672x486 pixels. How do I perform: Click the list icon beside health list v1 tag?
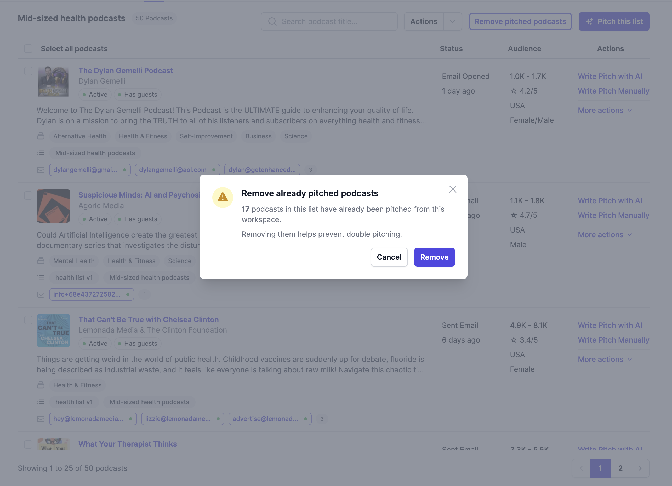(x=41, y=277)
